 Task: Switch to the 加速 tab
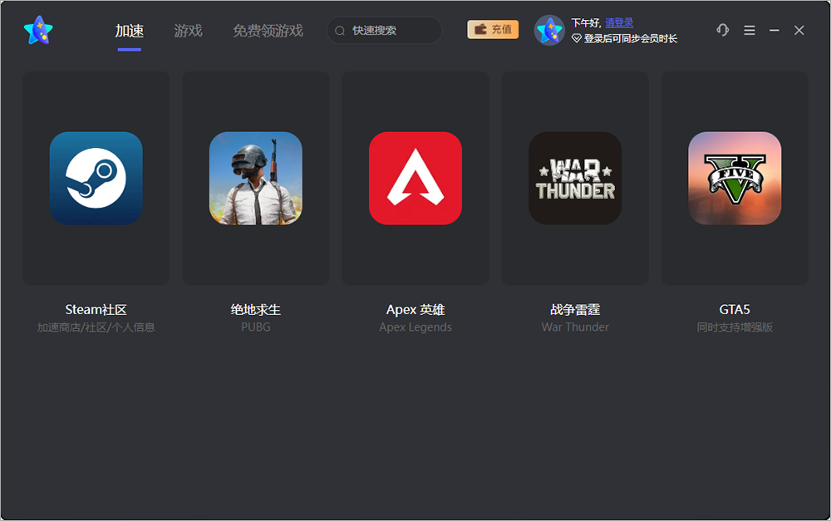[130, 31]
